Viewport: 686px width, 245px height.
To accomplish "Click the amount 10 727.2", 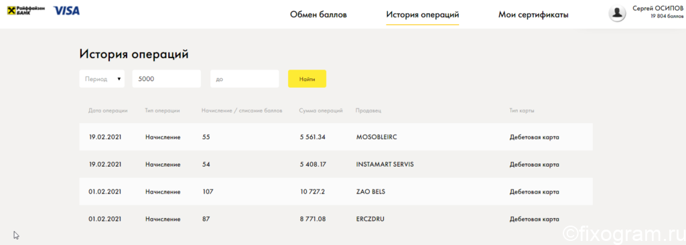I will point(312,191).
